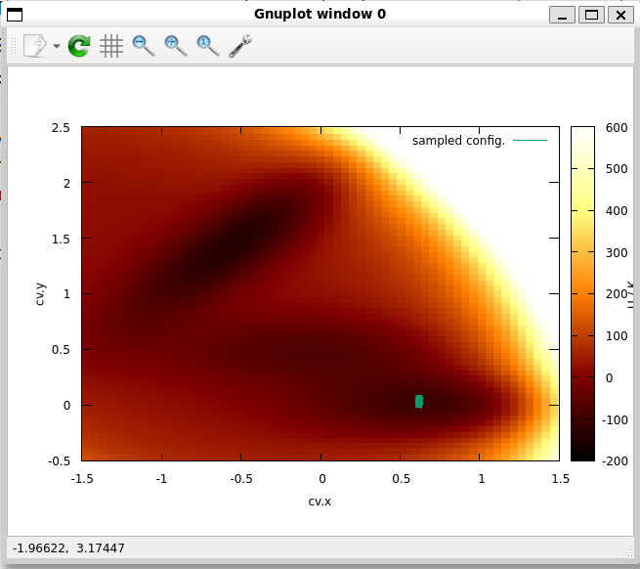Click the toolbar drag handle

pyautogui.click(x=14, y=46)
